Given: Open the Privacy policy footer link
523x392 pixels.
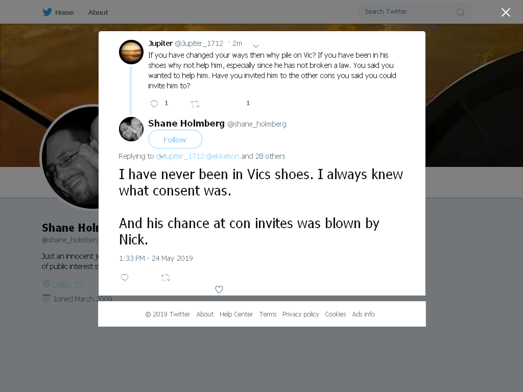Looking at the screenshot, I should [x=300, y=314].
